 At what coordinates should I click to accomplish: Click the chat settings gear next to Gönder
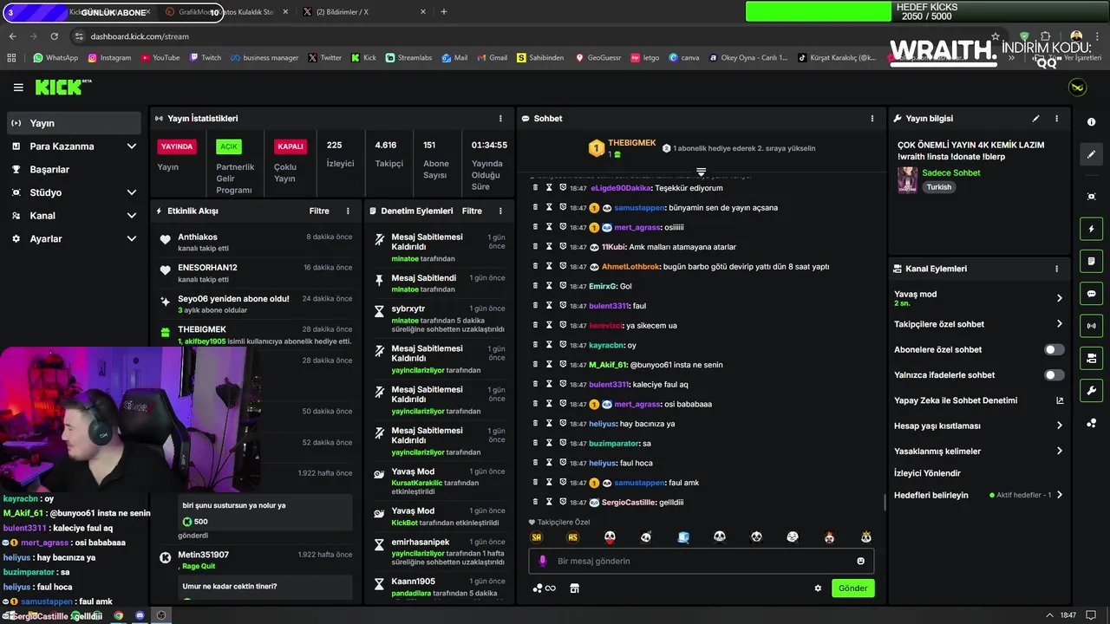[x=818, y=588]
